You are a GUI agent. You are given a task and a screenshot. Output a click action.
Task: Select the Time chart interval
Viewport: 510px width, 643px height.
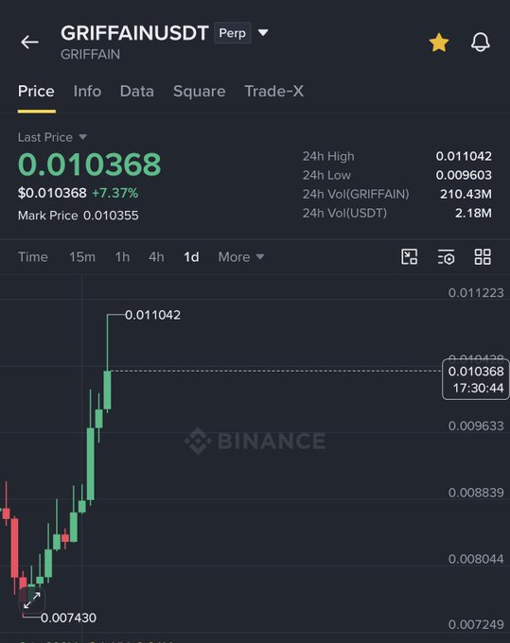click(33, 257)
